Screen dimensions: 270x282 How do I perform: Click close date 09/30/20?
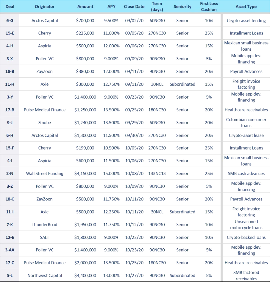click(134, 135)
